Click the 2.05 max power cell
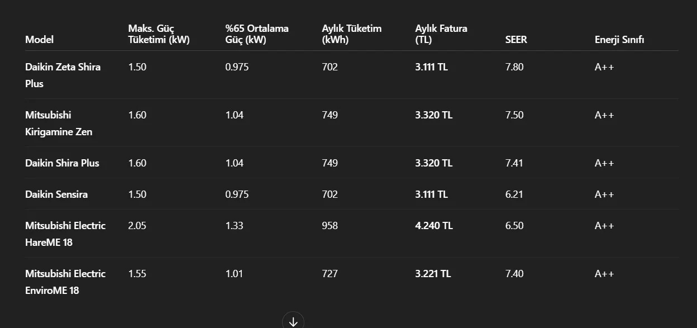 (137, 226)
